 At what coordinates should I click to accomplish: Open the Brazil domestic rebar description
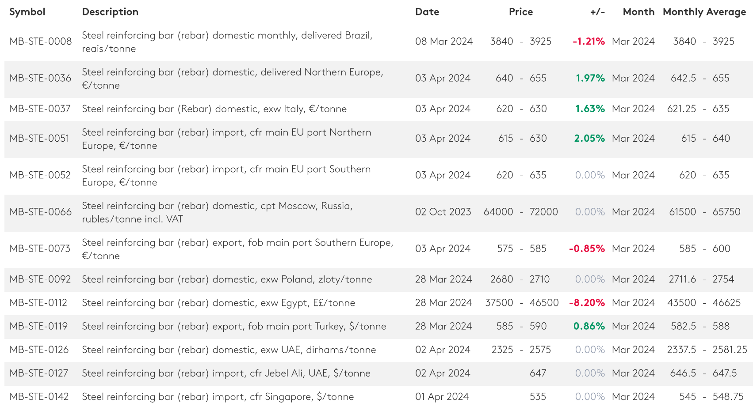click(227, 41)
